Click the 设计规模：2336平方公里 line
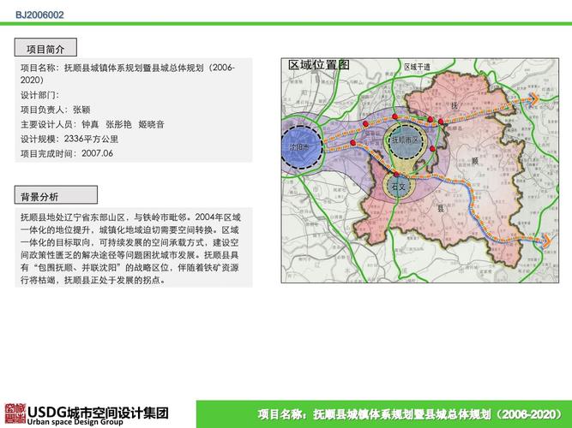Viewport: 572px width, 428px height. pos(69,139)
